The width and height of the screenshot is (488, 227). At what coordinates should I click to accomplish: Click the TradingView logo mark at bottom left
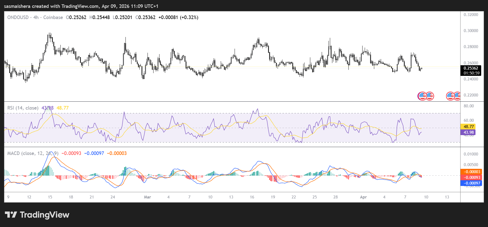(x=11, y=215)
